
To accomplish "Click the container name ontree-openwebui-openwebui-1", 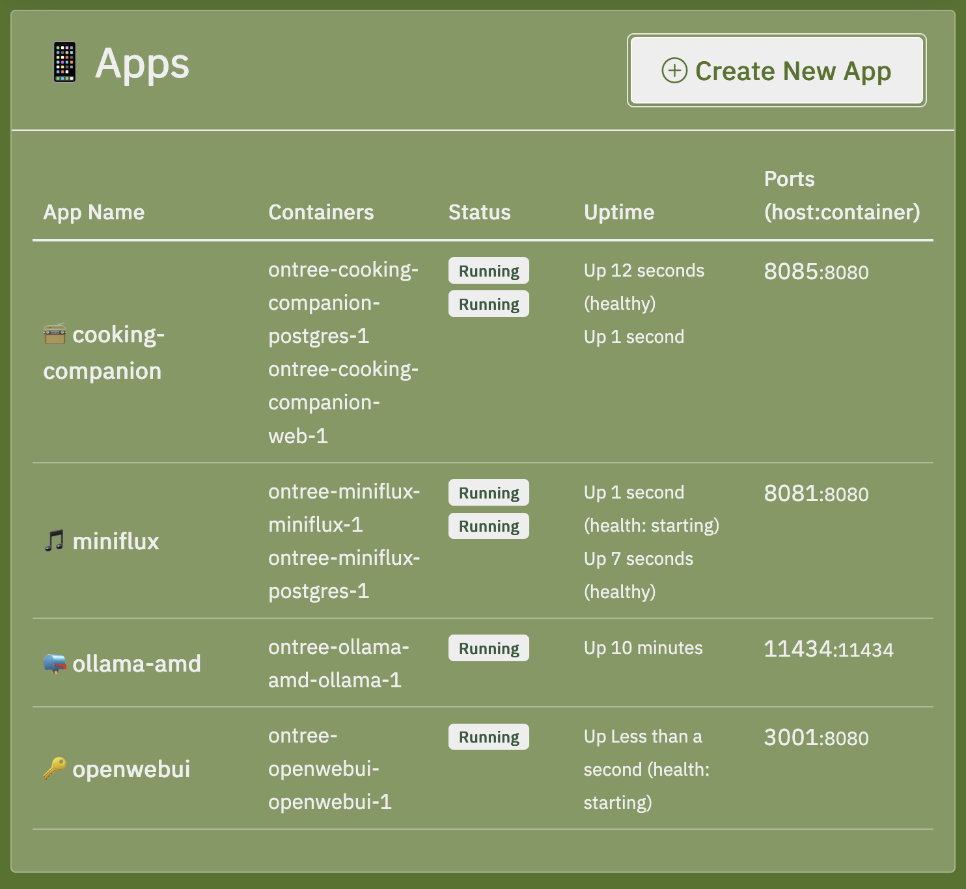I will pos(330,769).
